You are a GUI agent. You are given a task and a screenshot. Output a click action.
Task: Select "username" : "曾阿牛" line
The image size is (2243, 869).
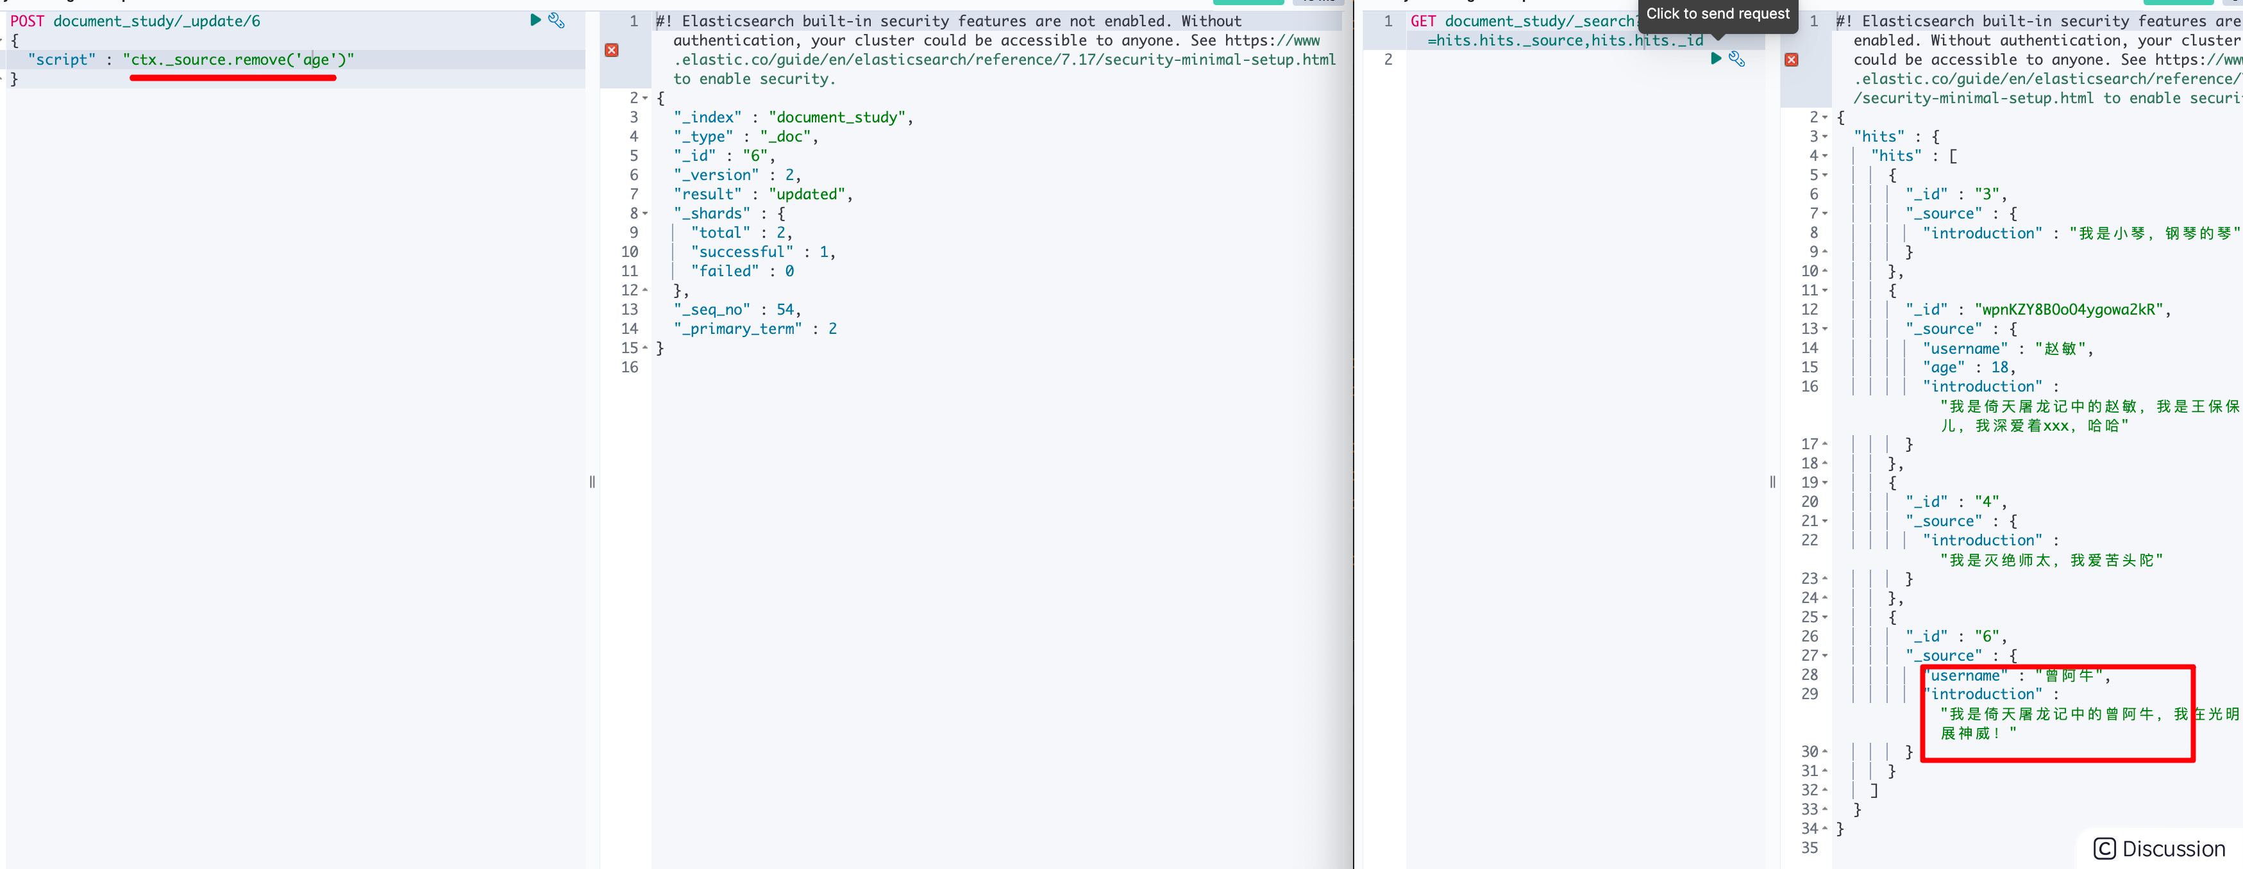pyautogui.click(x=2017, y=676)
